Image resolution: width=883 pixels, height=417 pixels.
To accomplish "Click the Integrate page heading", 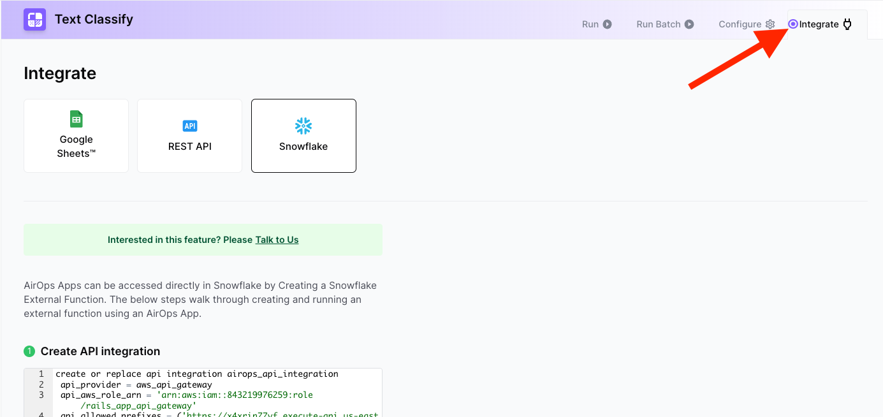I will 60,73.
